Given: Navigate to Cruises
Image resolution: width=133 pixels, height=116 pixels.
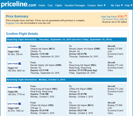Looking at the screenshot, I should [92, 5].
